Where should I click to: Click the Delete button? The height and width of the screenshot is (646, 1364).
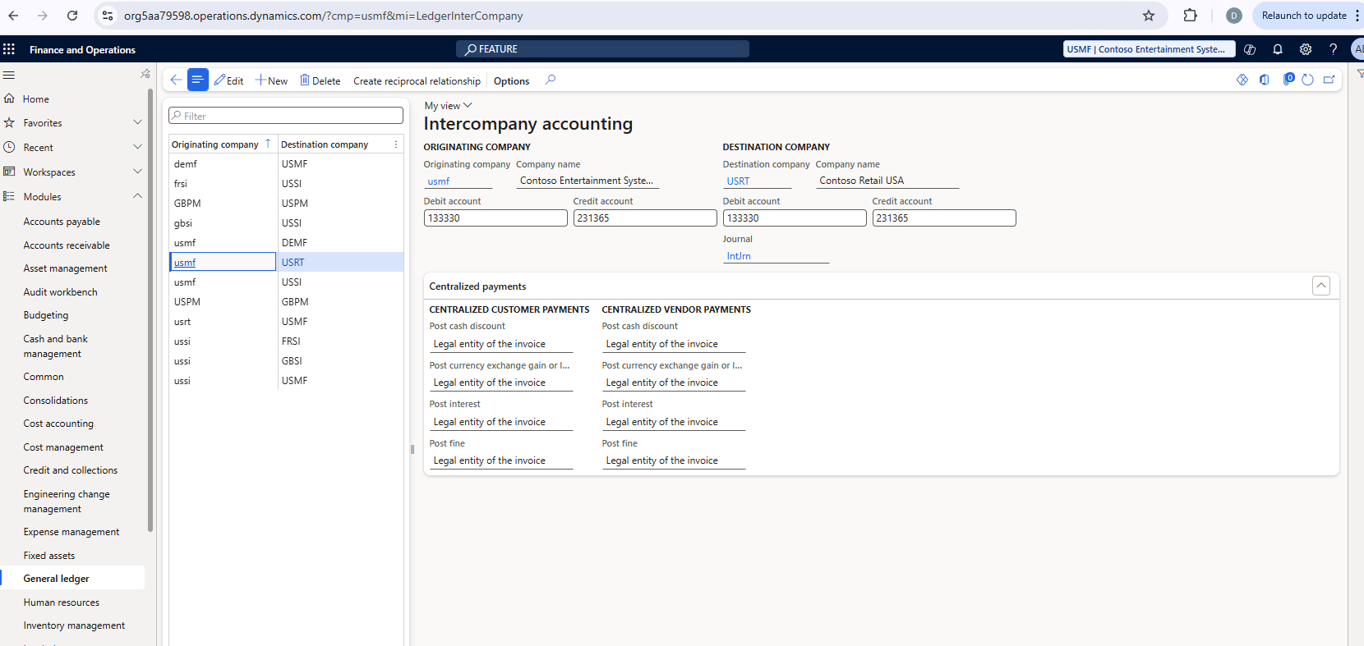[320, 80]
